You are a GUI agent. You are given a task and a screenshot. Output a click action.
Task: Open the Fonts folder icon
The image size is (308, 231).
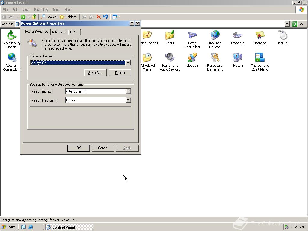(x=170, y=38)
